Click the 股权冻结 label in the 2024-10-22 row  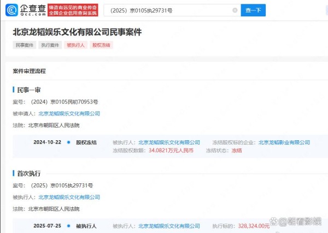[86, 142]
